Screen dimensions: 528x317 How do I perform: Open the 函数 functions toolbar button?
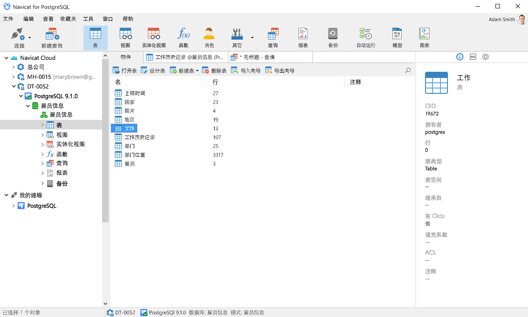click(183, 38)
